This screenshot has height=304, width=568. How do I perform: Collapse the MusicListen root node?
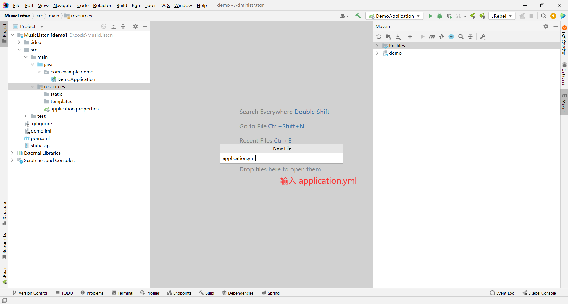(x=12, y=35)
